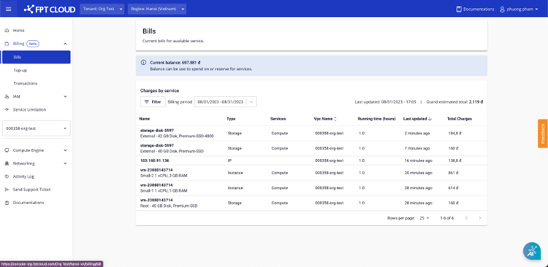Click the Filter button
The image size is (548, 267).
(x=153, y=102)
